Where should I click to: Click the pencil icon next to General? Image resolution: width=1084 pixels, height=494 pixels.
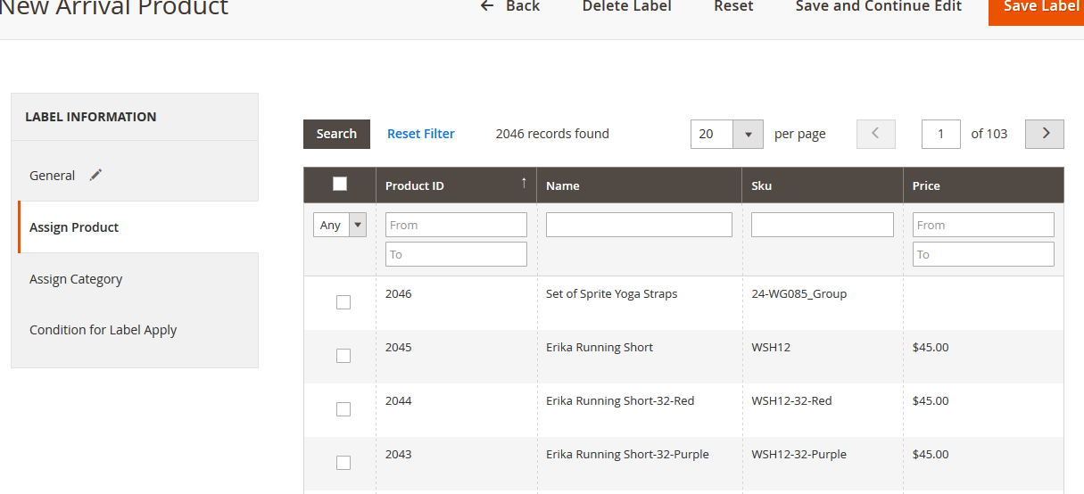coord(96,176)
